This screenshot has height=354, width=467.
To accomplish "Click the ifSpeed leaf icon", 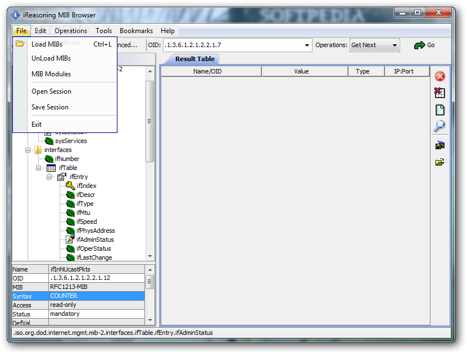I will tap(70, 222).
